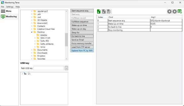Expand the .spyder-py3 folder
This screenshot has width=184, height=106.
point(32,11)
